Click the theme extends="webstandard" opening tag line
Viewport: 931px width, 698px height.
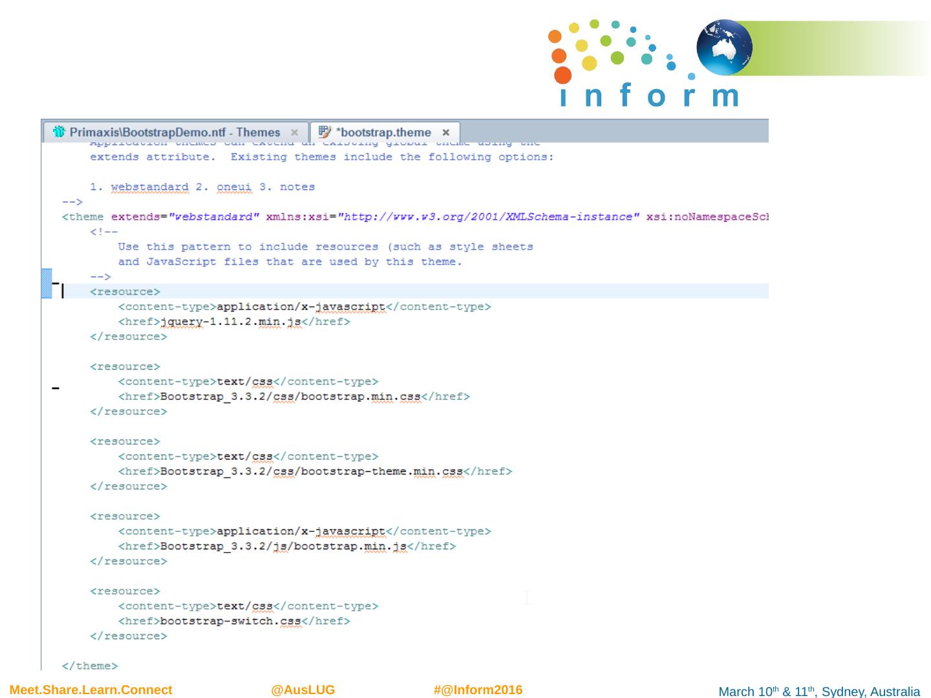point(414,217)
